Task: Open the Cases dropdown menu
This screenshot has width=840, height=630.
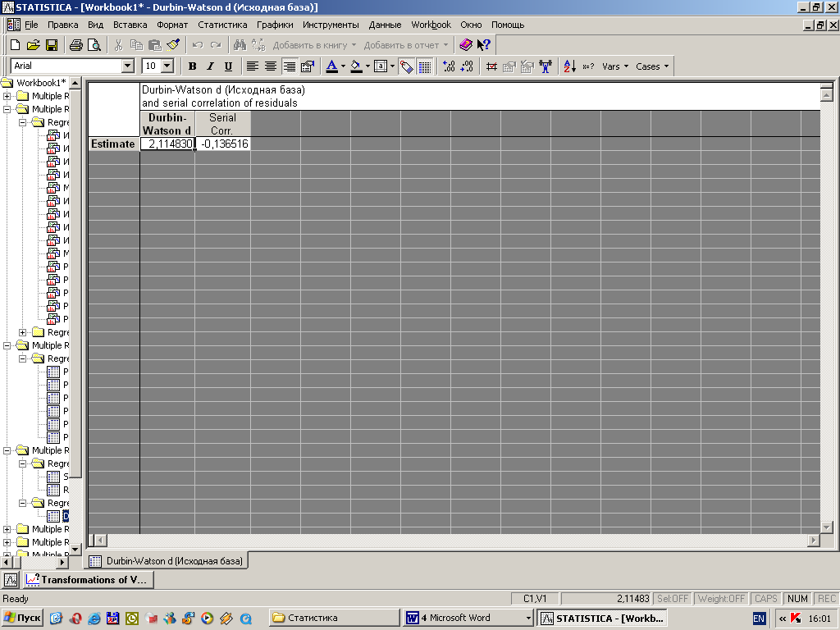Action: pos(652,66)
